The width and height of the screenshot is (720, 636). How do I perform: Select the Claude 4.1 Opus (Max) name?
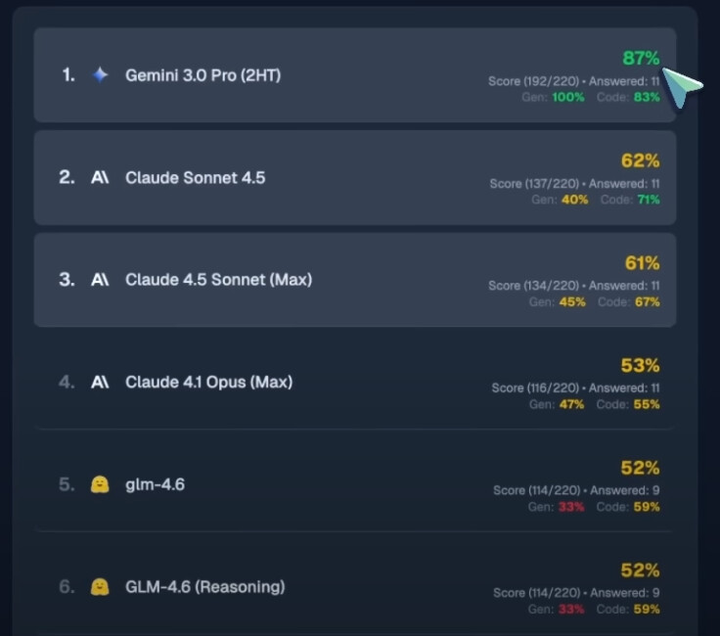(209, 382)
